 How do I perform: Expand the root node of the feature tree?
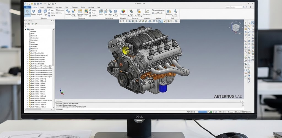[25, 29]
